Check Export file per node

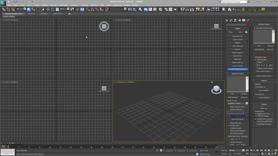point(229,107)
